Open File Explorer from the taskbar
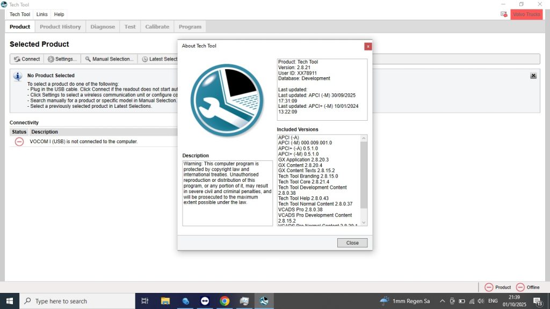 coord(165,301)
